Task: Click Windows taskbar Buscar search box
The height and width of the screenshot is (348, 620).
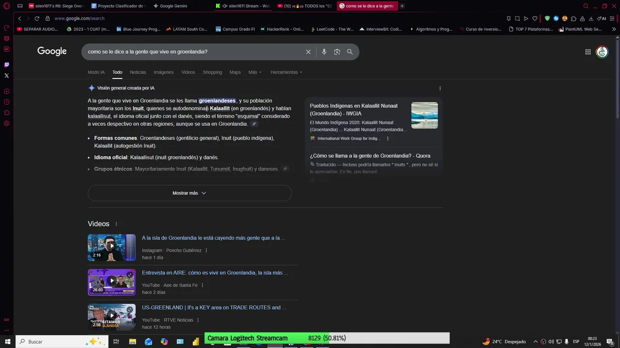Action: [62, 341]
